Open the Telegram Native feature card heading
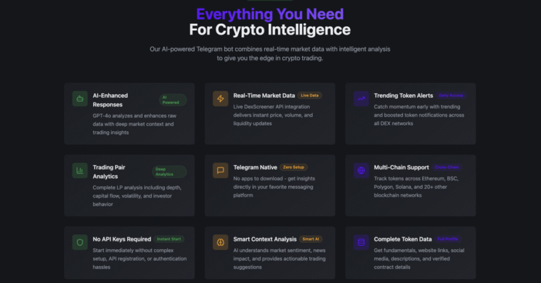The height and width of the screenshot is (283, 541). 255,167
